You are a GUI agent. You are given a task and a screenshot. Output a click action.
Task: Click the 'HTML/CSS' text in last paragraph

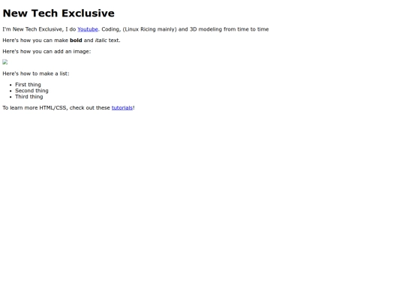[53, 108]
